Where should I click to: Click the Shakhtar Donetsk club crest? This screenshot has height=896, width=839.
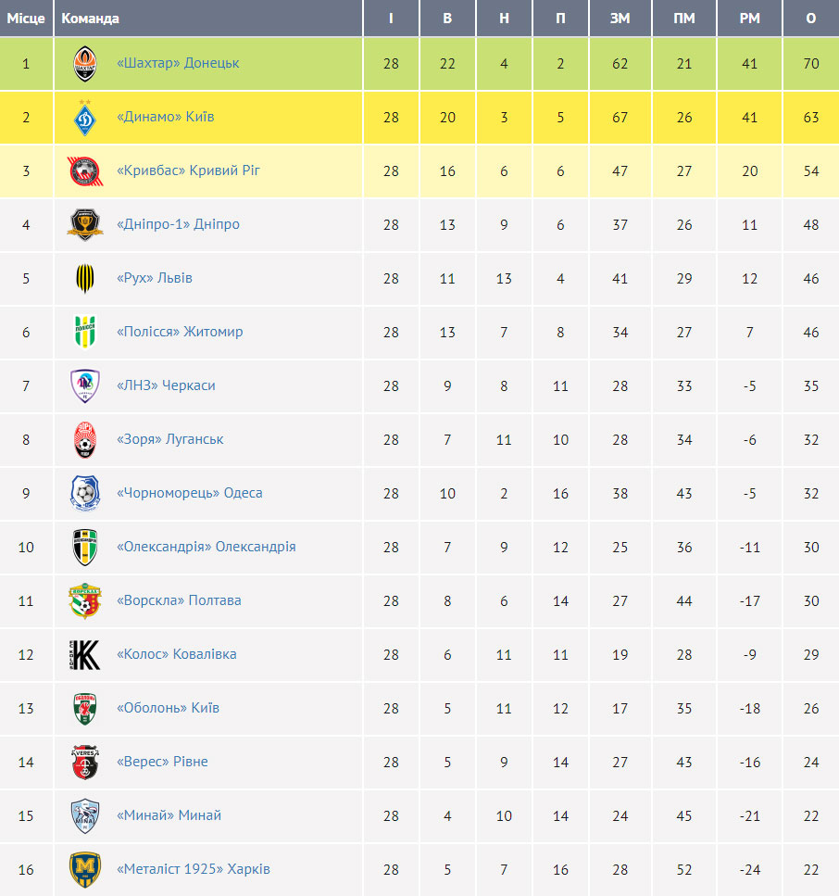click(85, 63)
